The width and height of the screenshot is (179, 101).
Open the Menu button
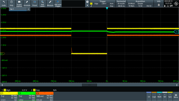tap(176, 96)
